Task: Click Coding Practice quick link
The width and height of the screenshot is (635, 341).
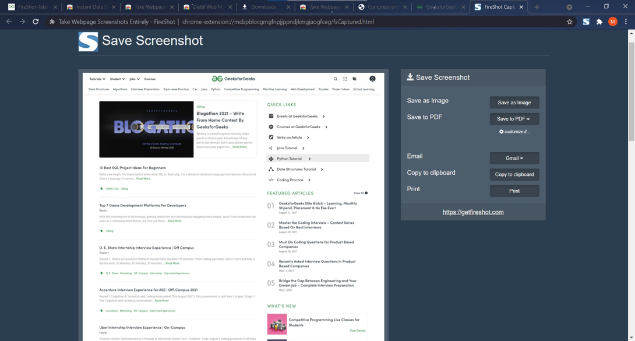Action: tap(290, 180)
